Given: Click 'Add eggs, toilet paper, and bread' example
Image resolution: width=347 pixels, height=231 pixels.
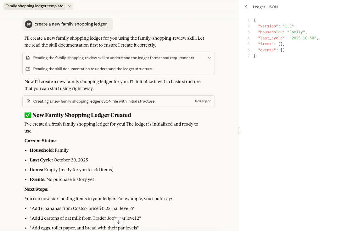Looking at the screenshot, I should [84, 228].
